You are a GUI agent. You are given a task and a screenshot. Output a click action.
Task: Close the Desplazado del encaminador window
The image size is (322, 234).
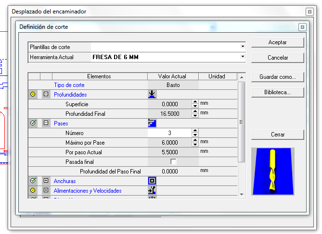click(x=309, y=12)
